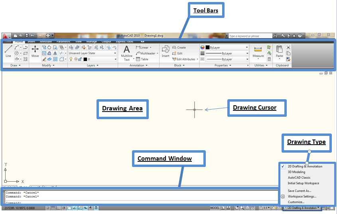Open the ByLayer lineweight dropdown

[x=227, y=53]
